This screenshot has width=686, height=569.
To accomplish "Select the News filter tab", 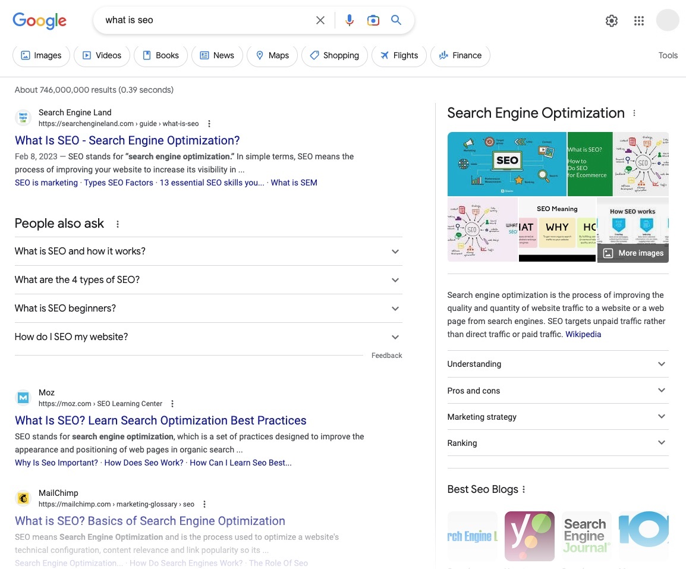I will [217, 55].
